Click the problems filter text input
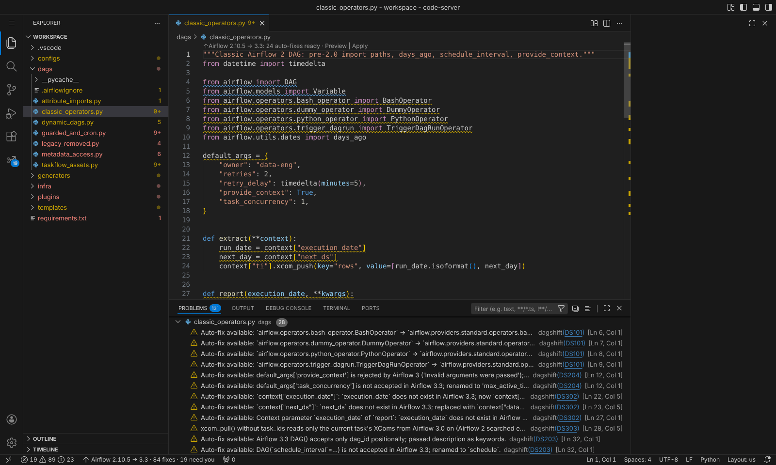Screen dimensions: 776x465 pyautogui.click(x=513, y=309)
